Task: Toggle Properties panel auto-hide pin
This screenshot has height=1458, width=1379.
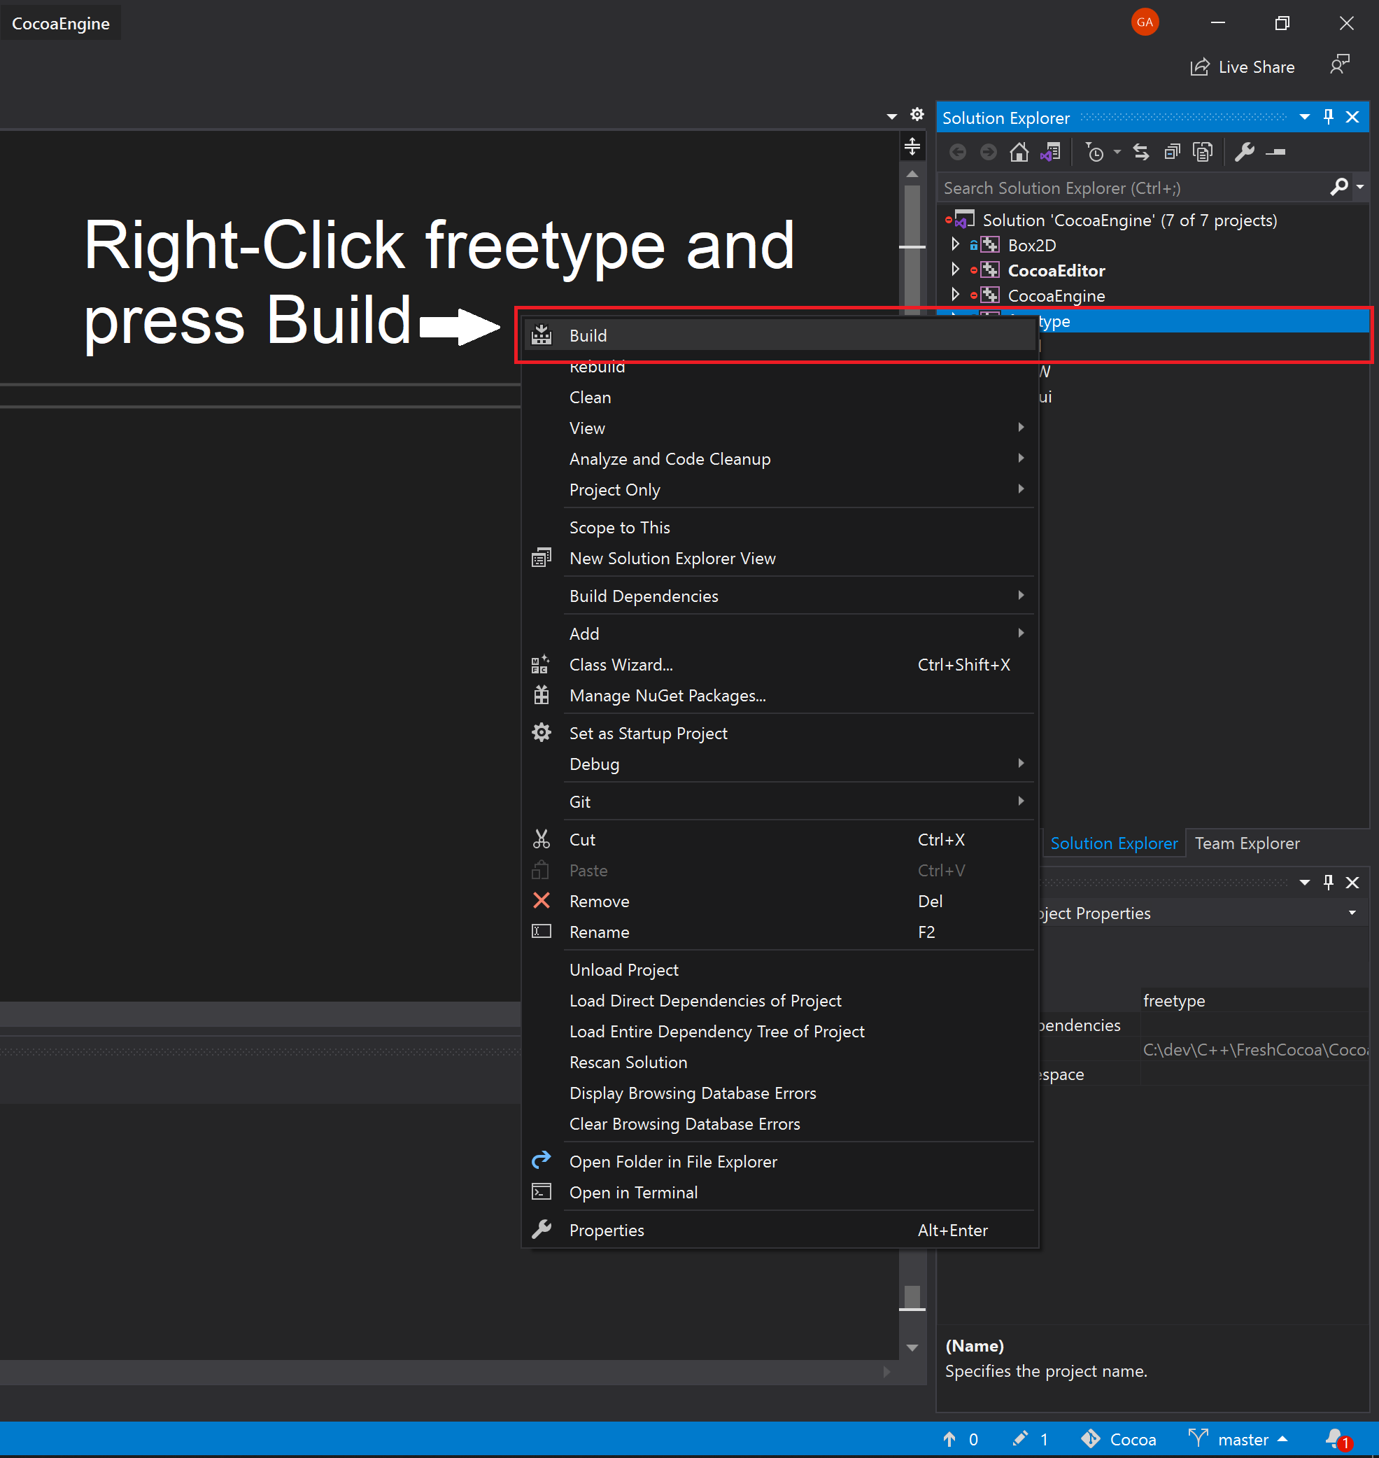Action: [1329, 883]
